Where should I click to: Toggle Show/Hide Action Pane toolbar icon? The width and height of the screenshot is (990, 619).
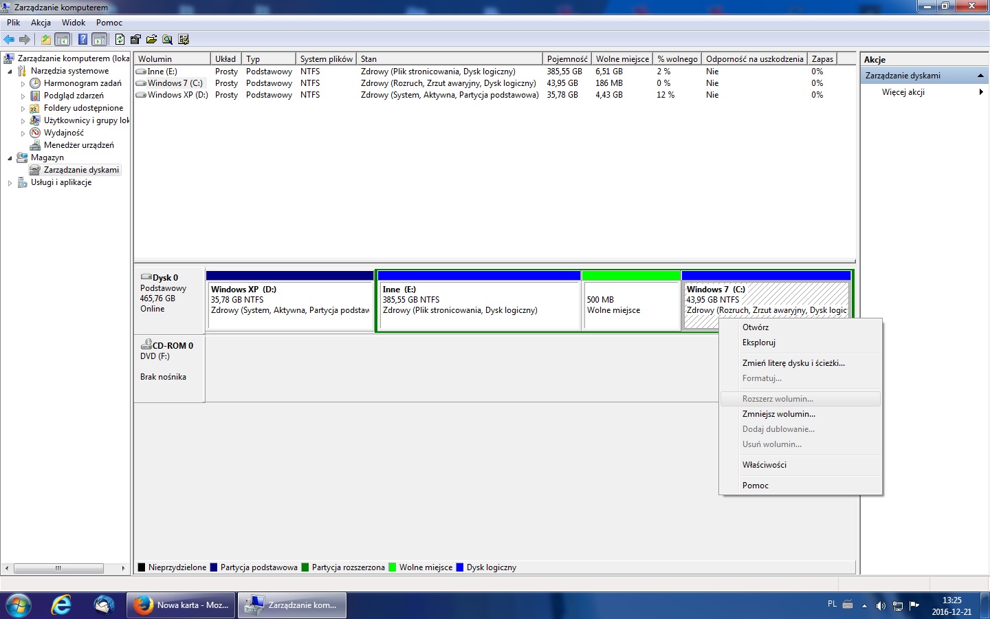coord(100,39)
